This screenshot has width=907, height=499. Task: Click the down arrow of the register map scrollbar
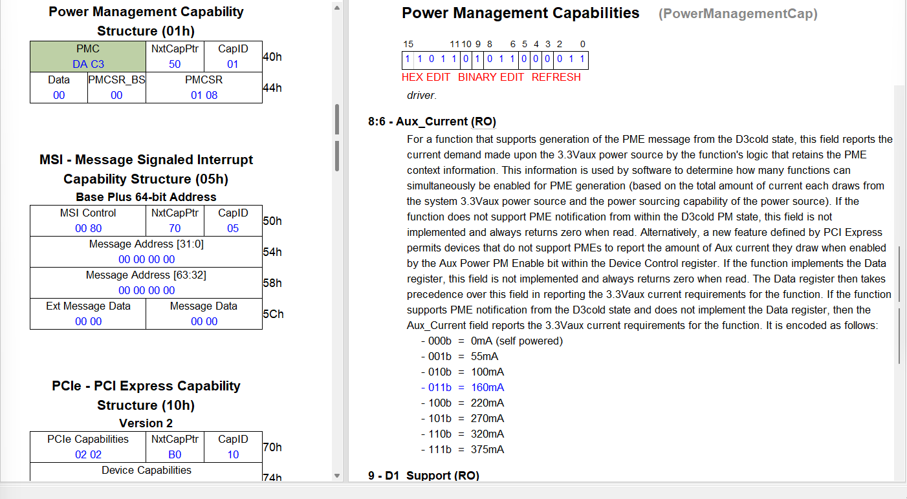(336, 476)
